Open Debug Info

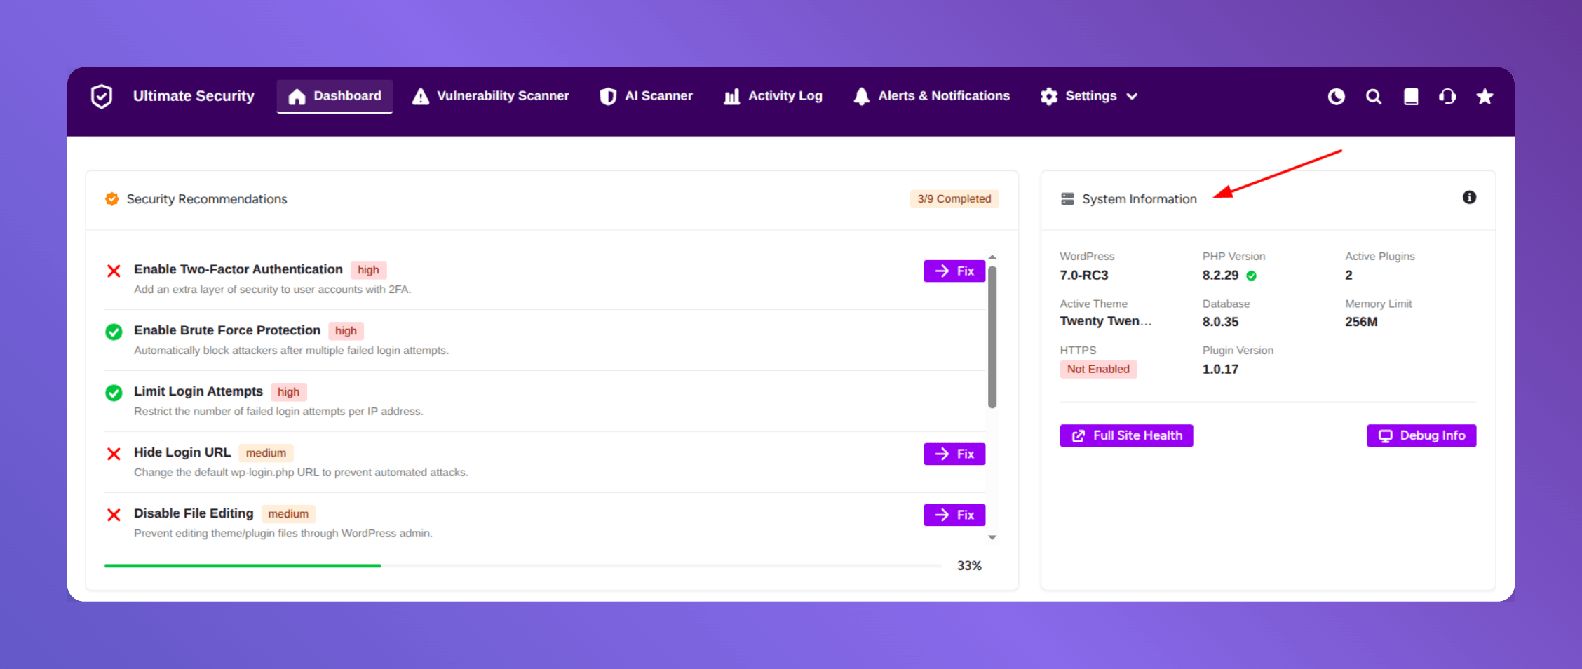pos(1421,436)
